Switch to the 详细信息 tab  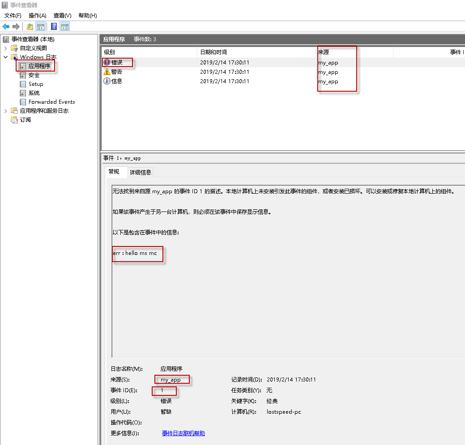(x=141, y=173)
